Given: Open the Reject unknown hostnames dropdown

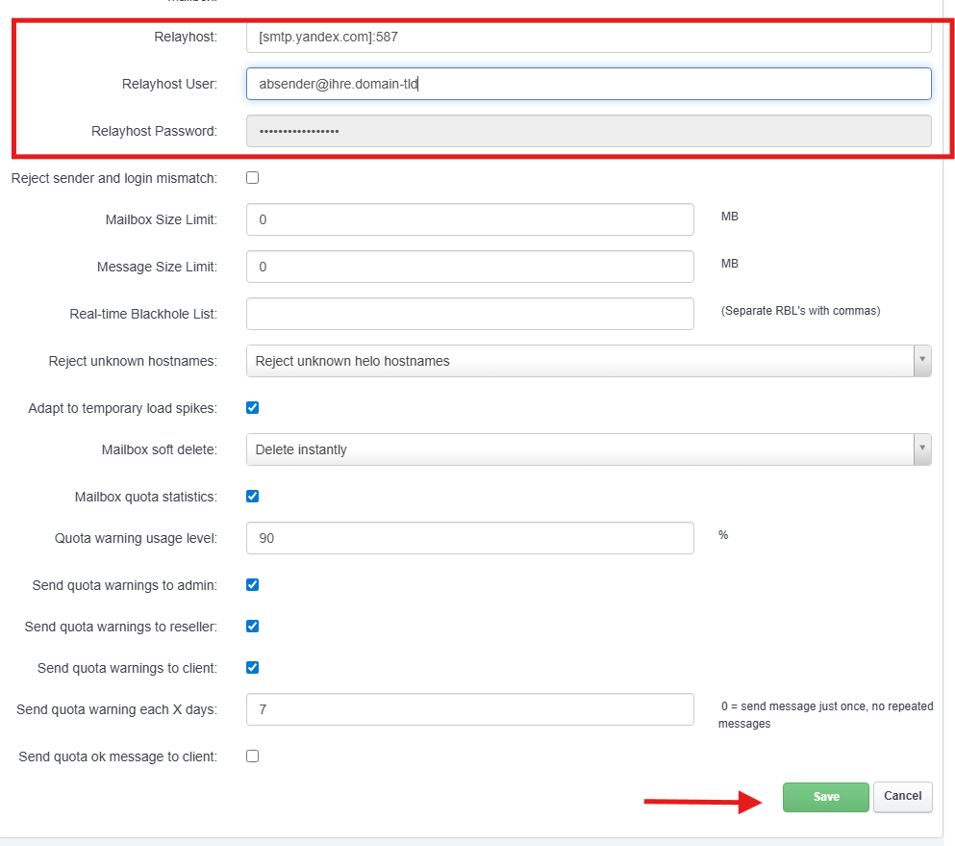Looking at the screenshot, I should pyautogui.click(x=588, y=361).
